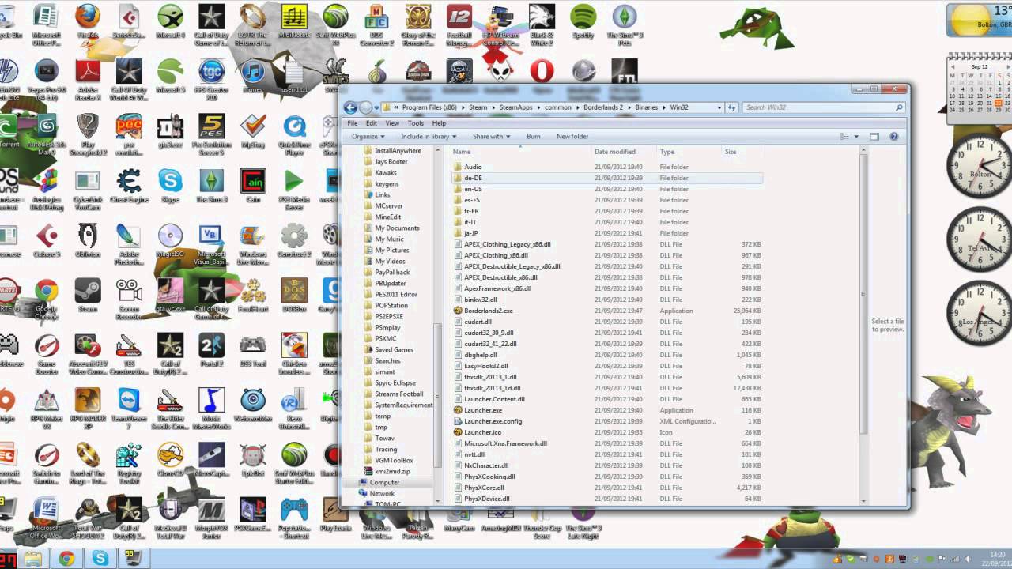Open the View menu
The height and width of the screenshot is (569, 1012).
(394, 123)
